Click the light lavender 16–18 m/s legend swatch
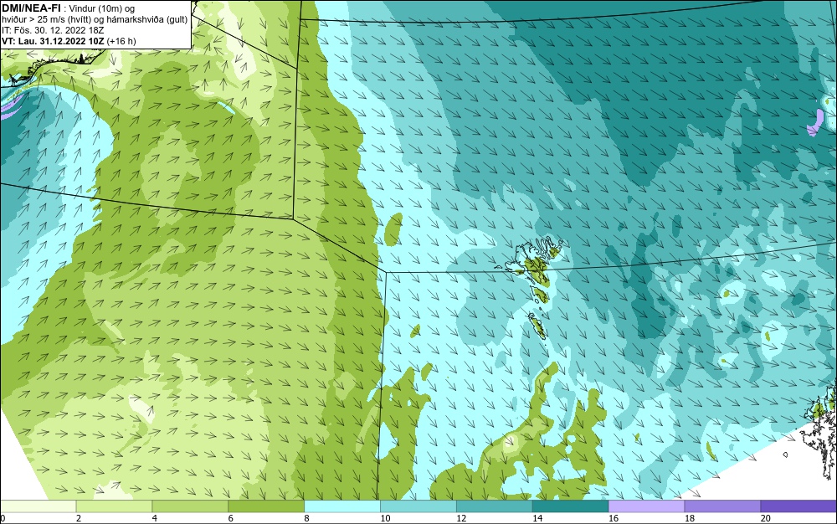The image size is (837, 524). [x=646, y=506]
